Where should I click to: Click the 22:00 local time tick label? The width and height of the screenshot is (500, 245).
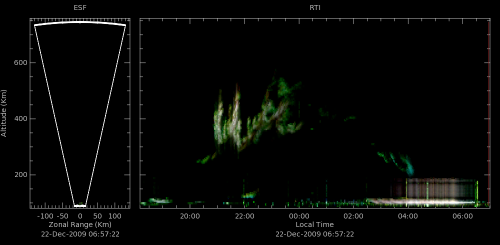pyautogui.click(x=244, y=216)
